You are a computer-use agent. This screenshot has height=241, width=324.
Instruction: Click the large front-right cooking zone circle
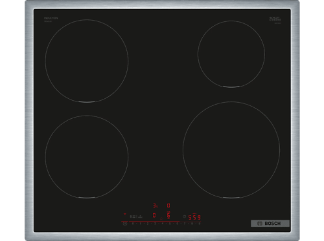231,150
